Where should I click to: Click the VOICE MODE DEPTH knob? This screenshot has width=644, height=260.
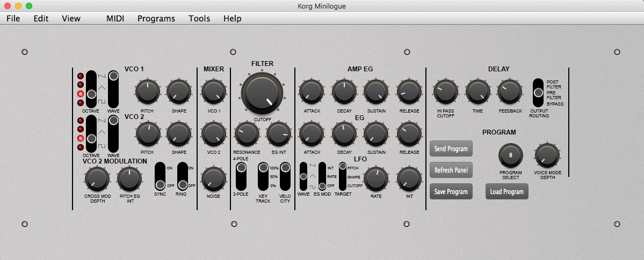pyautogui.click(x=547, y=155)
